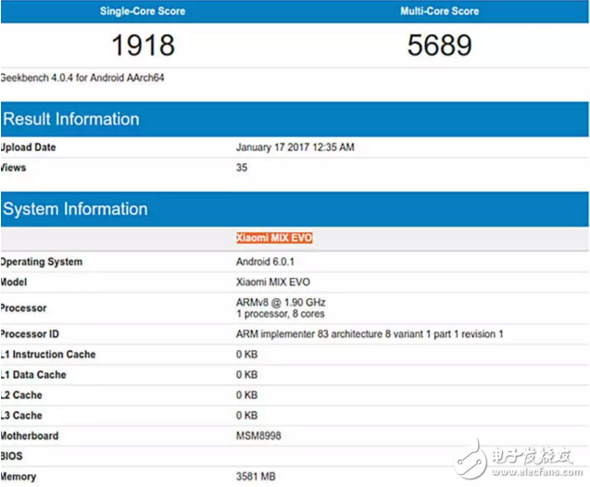Image resolution: width=590 pixels, height=487 pixels.
Task: Click the ARMv8 @ 1.90 GHz processor value
Action: [282, 303]
